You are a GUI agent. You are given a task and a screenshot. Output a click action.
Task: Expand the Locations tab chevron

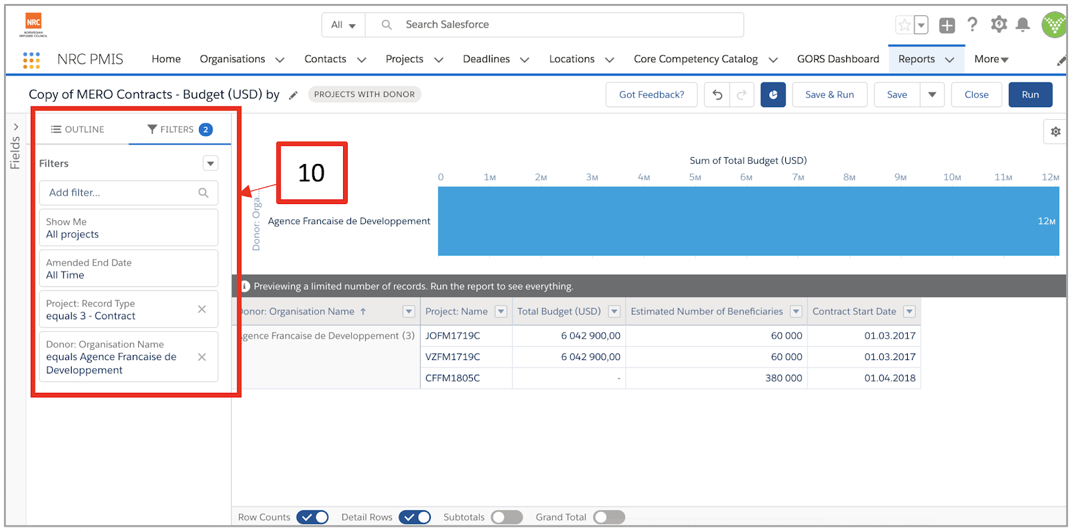pos(610,60)
